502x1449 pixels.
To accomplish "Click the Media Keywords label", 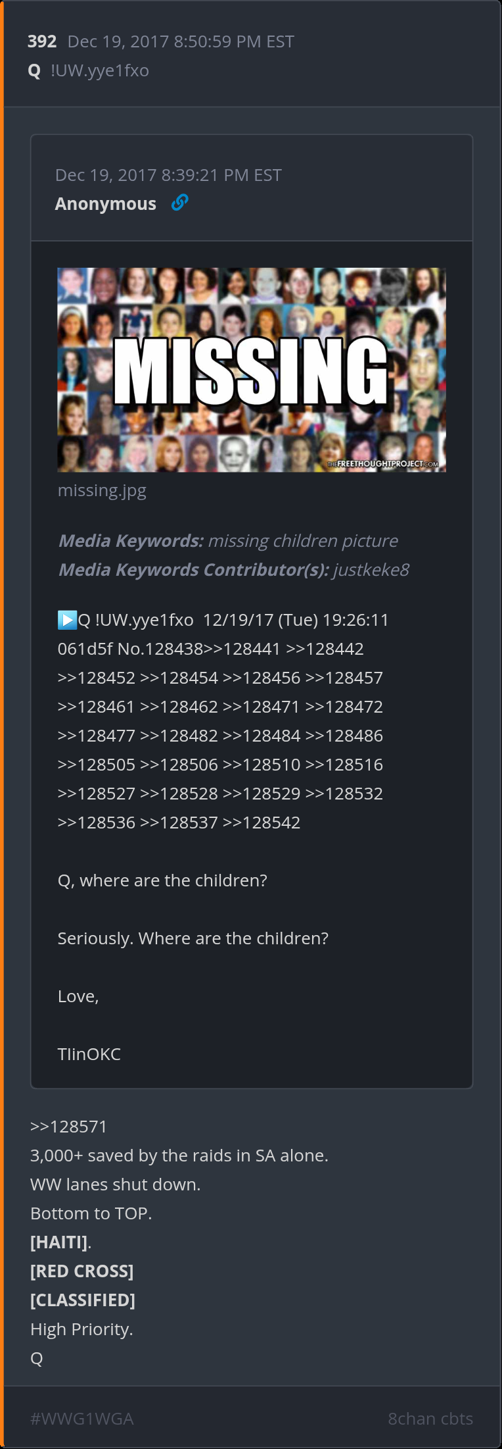I will coord(131,541).
